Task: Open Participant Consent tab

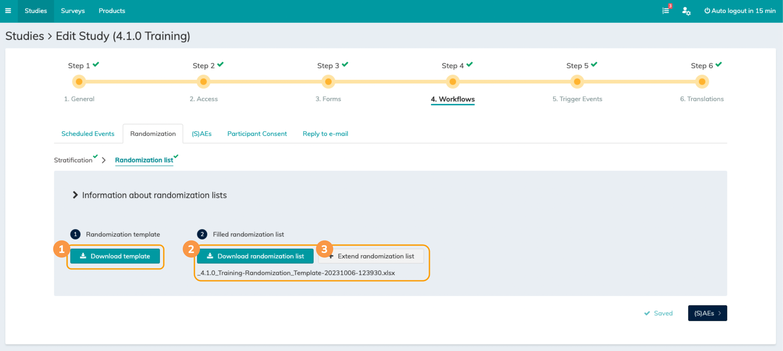Action: 257,134
